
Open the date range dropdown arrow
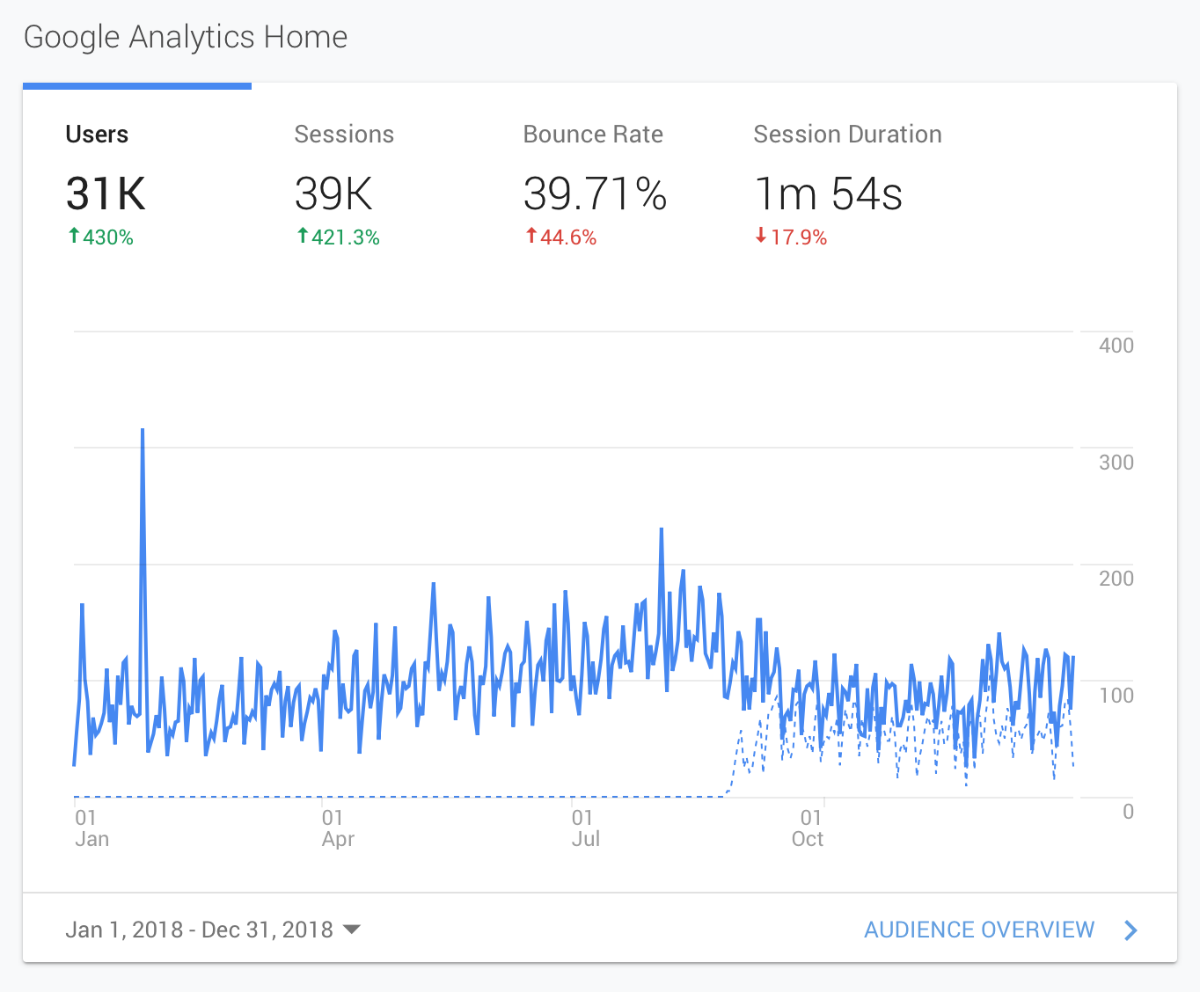[352, 930]
